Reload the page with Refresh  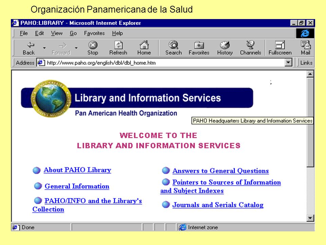118,48
